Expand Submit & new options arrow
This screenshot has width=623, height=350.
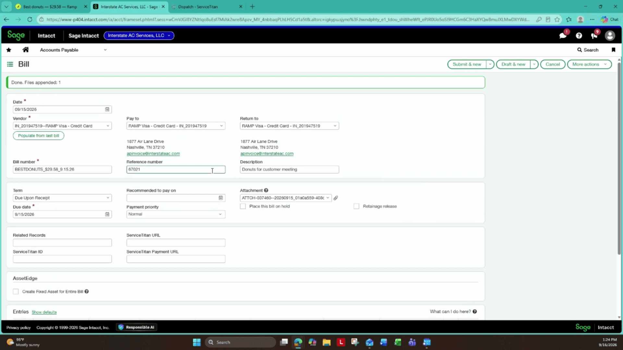(x=490, y=64)
